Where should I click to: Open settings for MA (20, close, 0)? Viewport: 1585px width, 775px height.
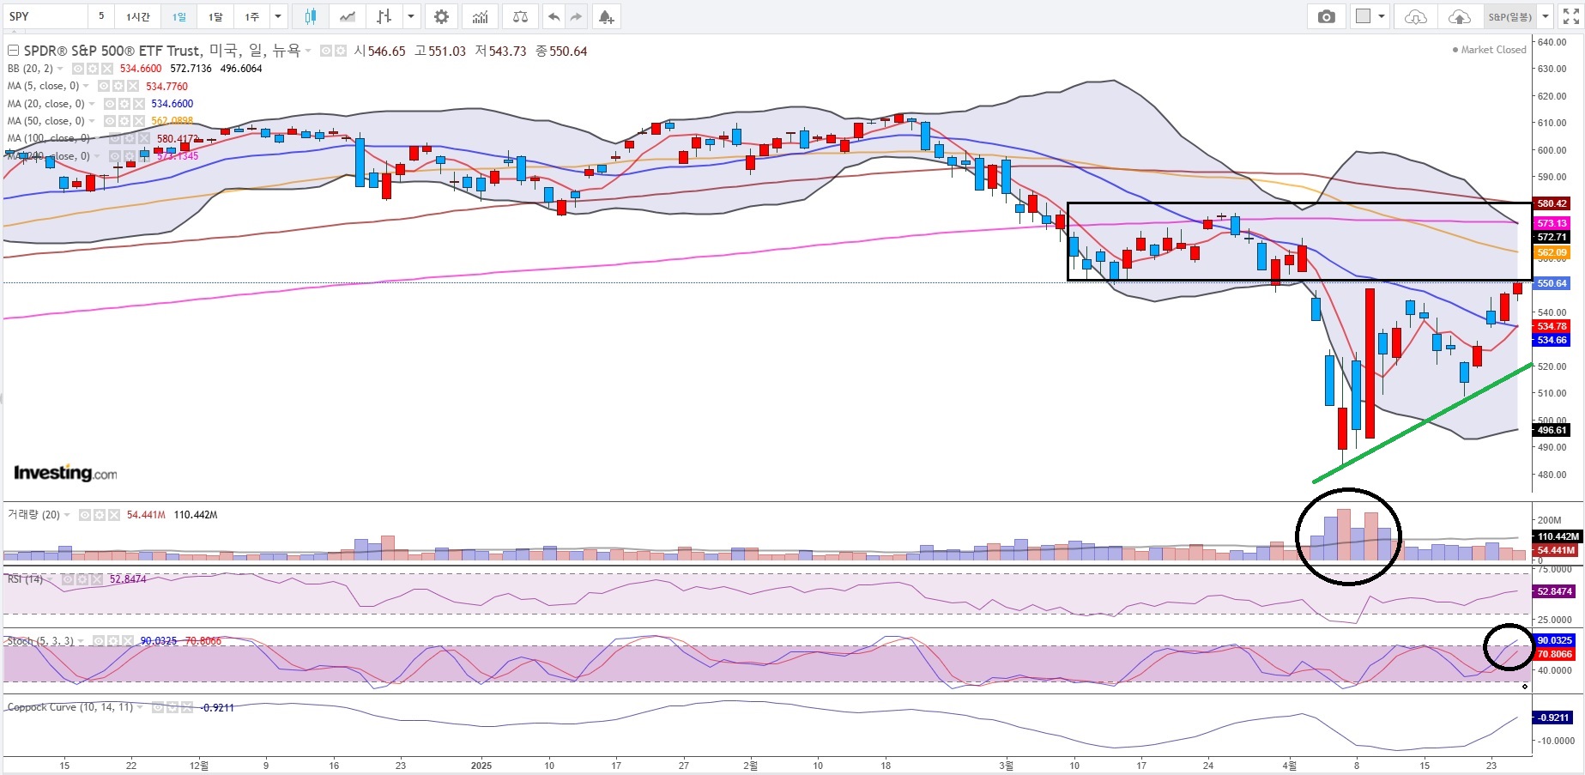click(124, 104)
